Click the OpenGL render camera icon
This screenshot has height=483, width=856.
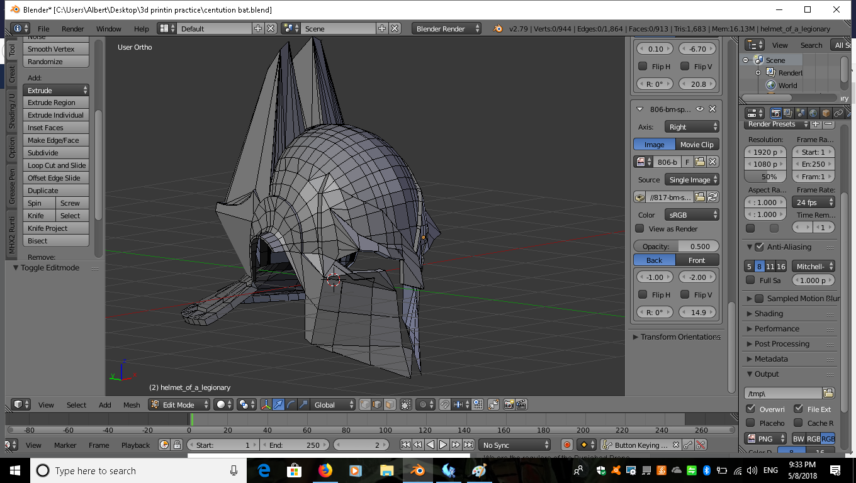pyautogui.click(x=509, y=405)
